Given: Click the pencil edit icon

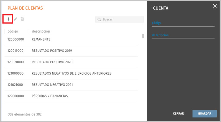Looking at the screenshot, I should 15,19.
